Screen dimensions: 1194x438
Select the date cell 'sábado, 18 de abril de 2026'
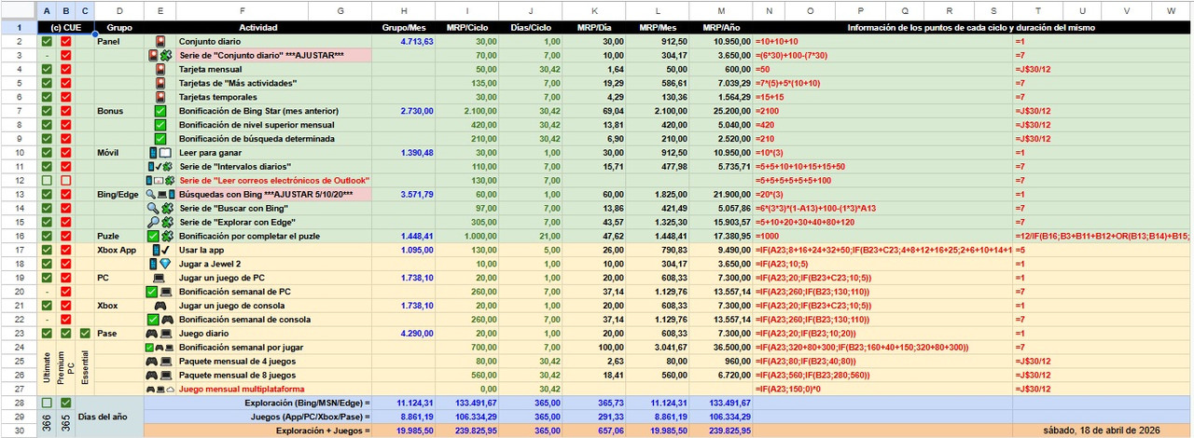coord(1103,431)
